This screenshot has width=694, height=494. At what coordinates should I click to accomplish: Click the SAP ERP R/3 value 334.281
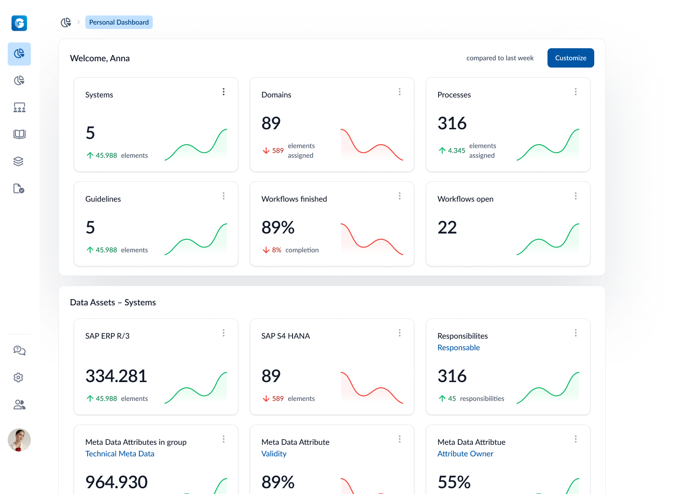pyautogui.click(x=116, y=376)
